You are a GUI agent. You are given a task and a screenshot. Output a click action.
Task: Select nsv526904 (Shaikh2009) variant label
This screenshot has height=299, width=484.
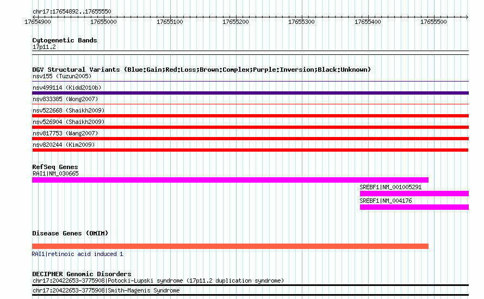(69, 122)
